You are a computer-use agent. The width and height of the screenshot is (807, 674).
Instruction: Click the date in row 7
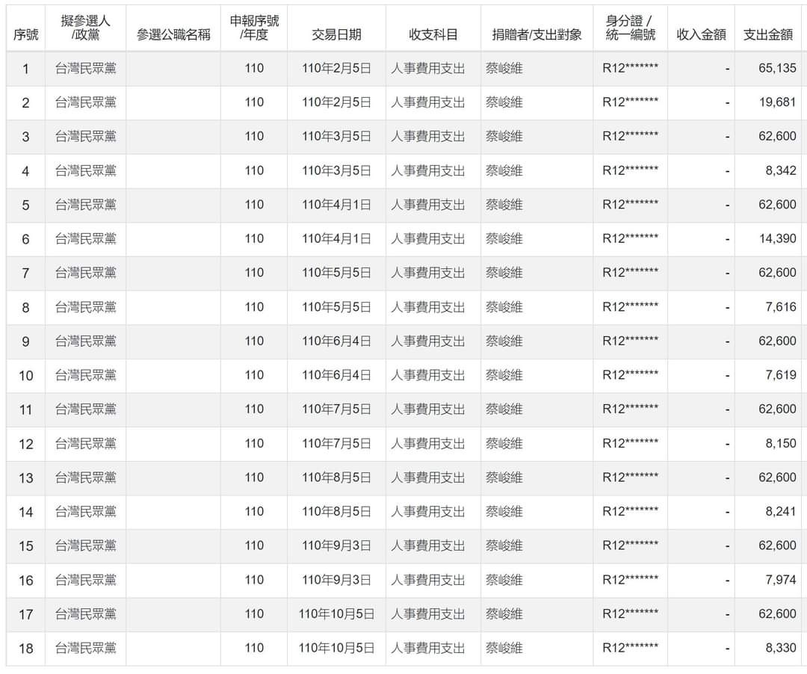tap(336, 273)
